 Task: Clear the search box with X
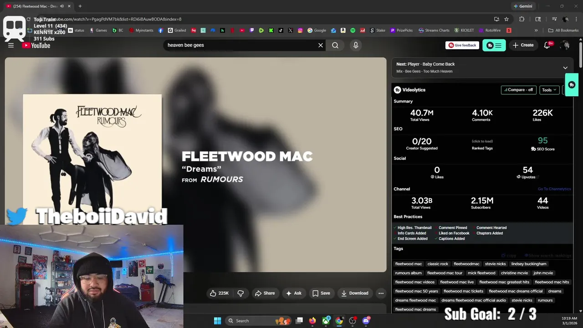[x=321, y=45]
